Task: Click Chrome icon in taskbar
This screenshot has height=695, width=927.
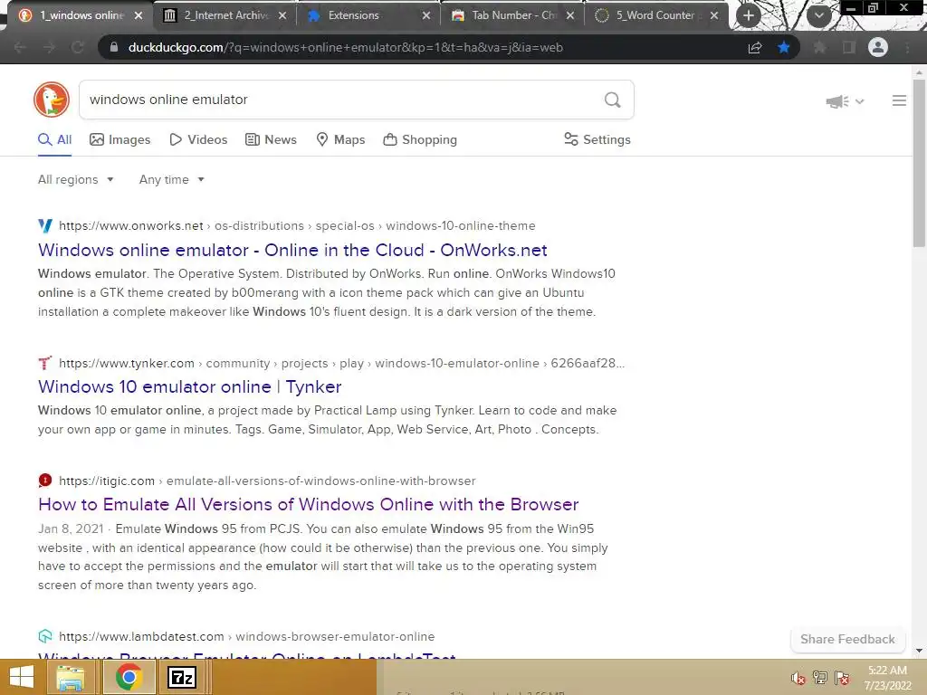Action: [x=129, y=677]
